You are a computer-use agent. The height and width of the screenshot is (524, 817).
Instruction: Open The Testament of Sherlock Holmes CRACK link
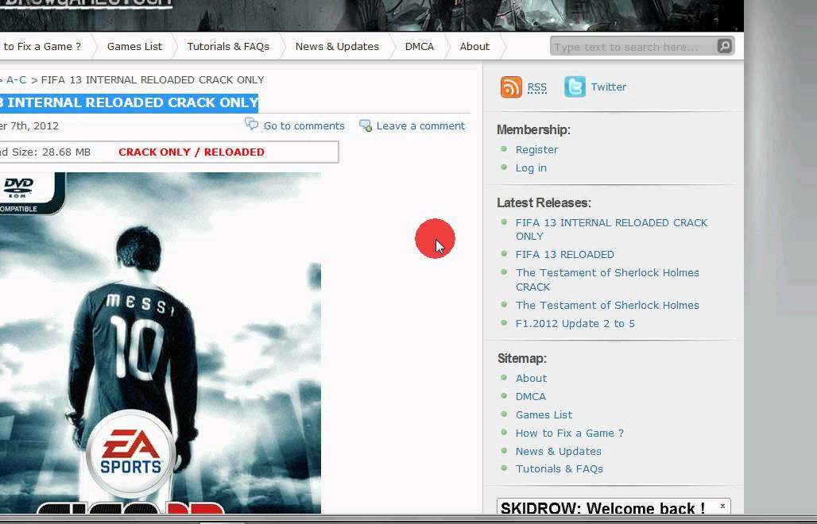tap(607, 279)
